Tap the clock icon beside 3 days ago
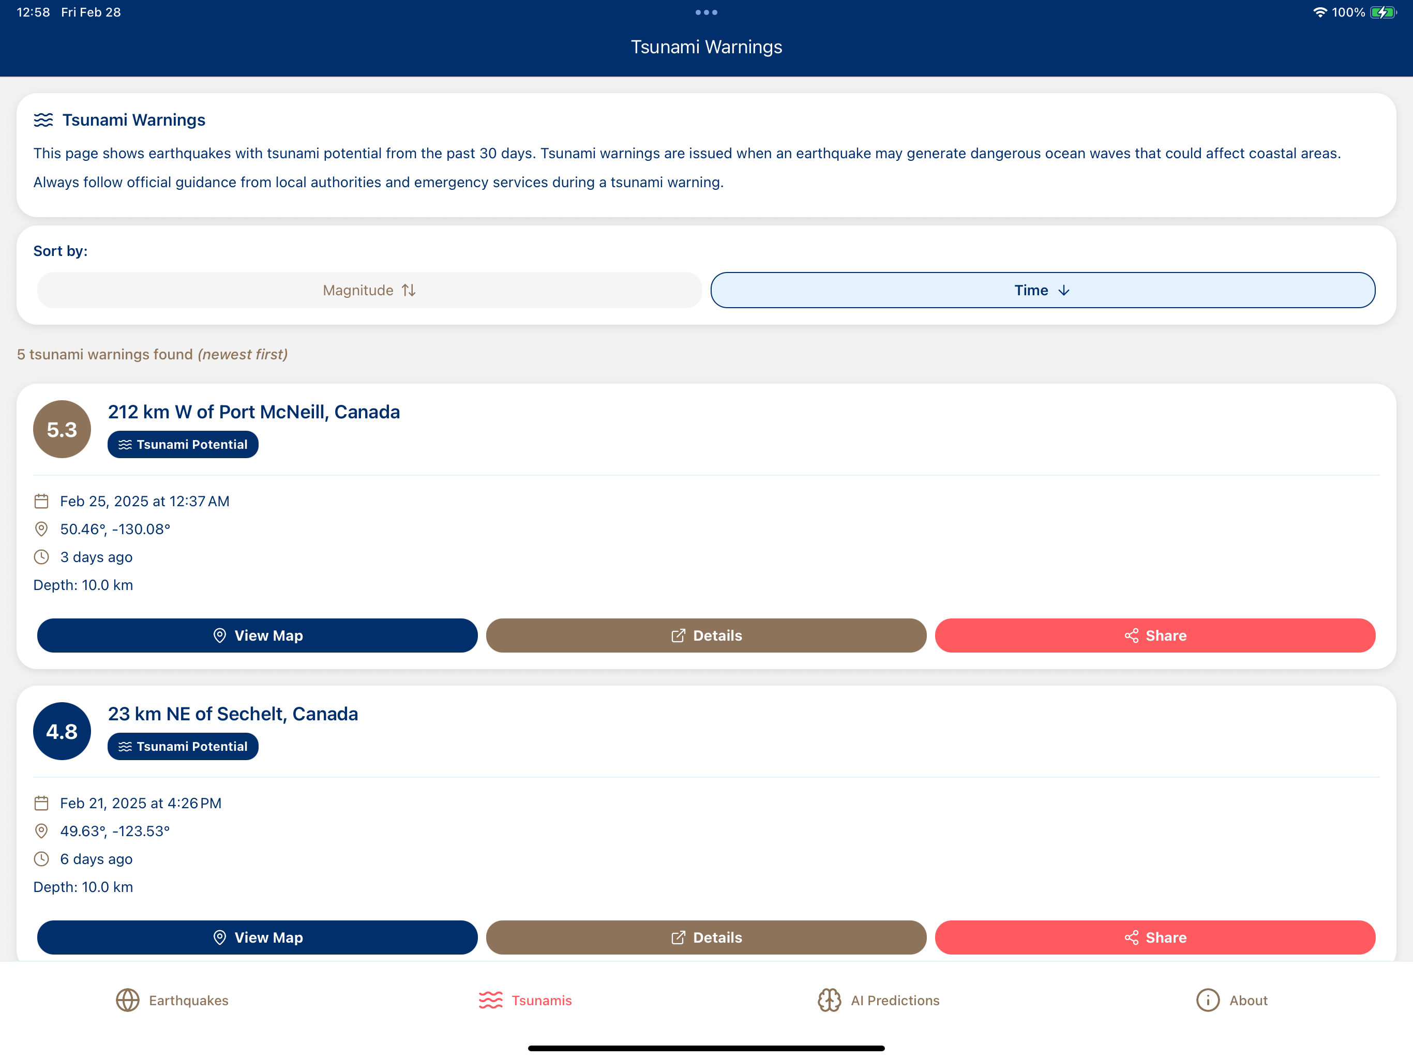Screen dimensions: 1413x1059 (41, 557)
